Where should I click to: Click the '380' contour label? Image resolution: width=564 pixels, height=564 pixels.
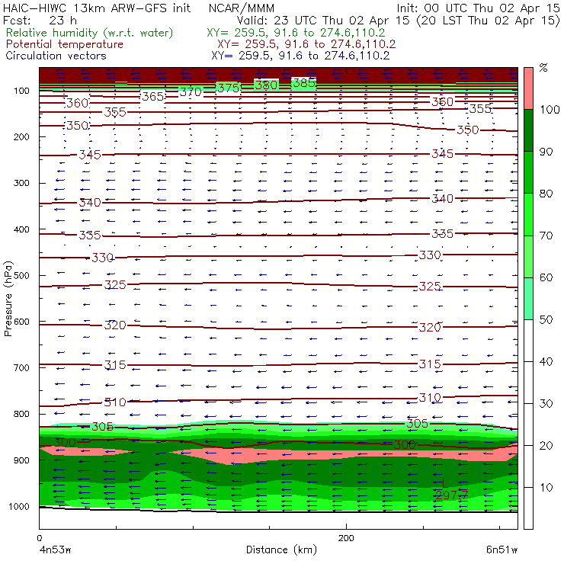pos(266,85)
